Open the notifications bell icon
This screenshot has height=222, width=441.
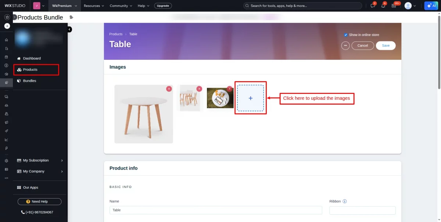tap(383, 6)
